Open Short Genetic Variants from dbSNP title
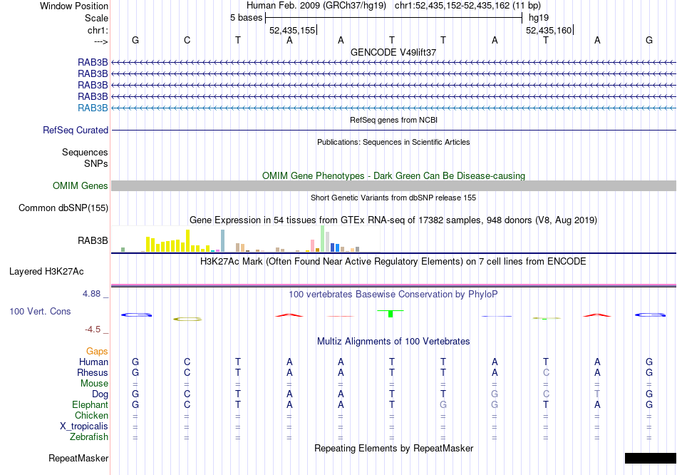This screenshot has height=475, width=677. pos(393,198)
